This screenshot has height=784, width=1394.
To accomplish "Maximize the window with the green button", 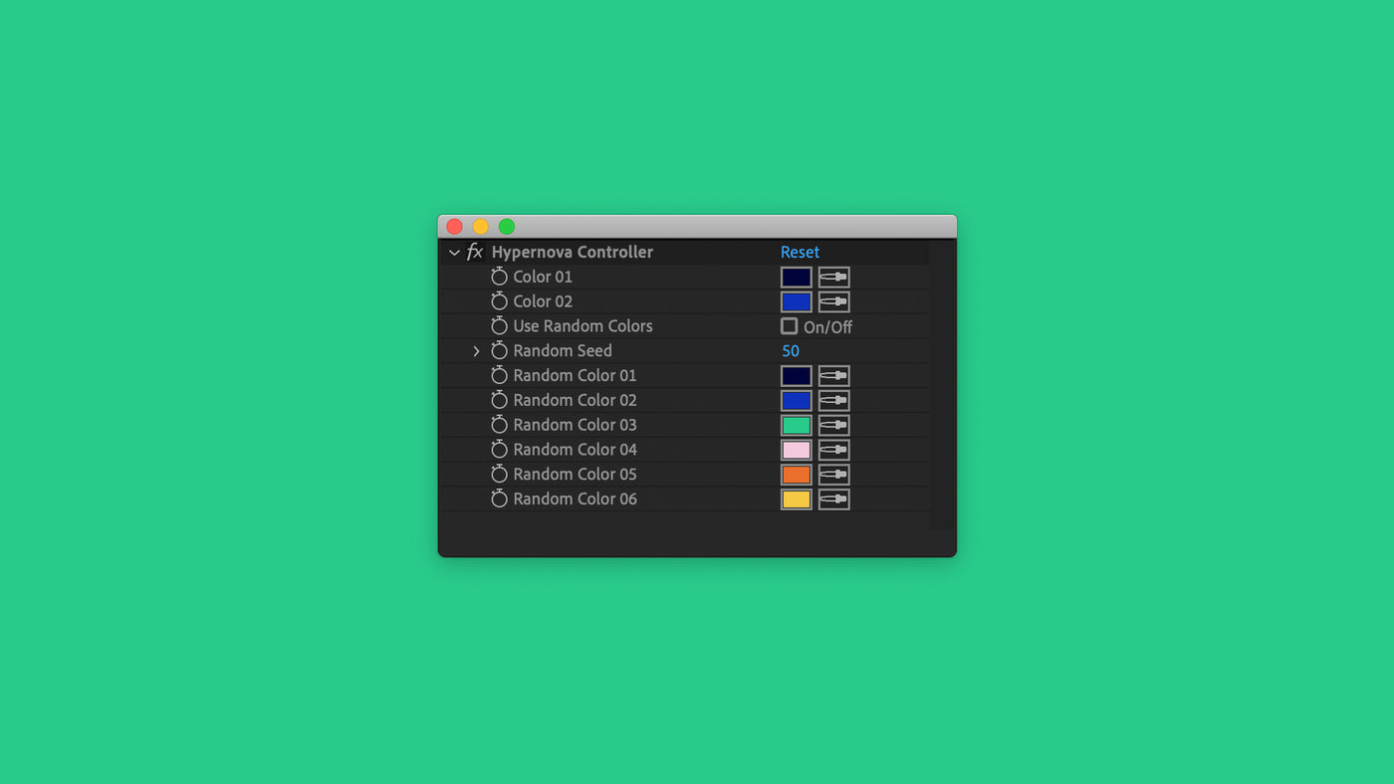I will (507, 227).
